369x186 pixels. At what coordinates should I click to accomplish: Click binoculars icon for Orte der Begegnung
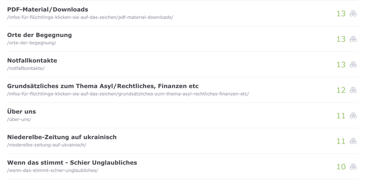(353, 39)
